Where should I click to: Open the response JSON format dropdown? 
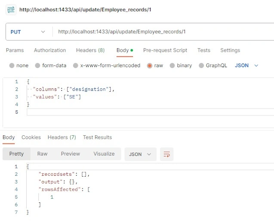point(140,154)
